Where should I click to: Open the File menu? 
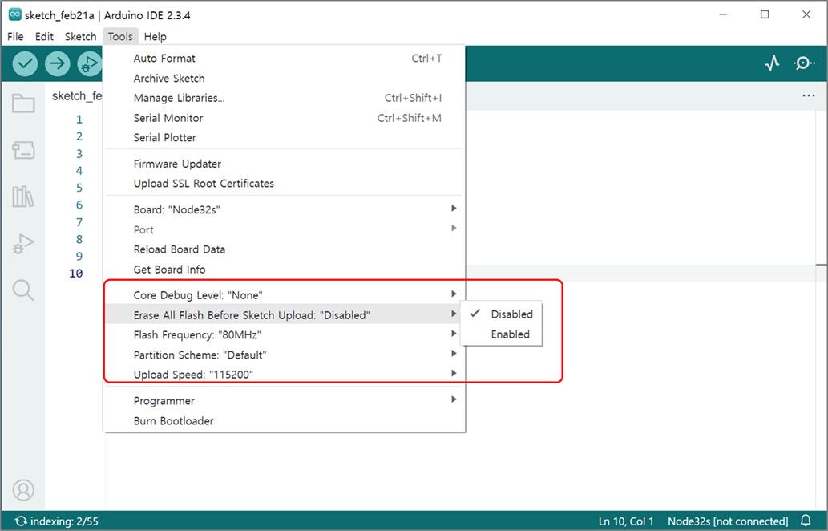(15, 36)
